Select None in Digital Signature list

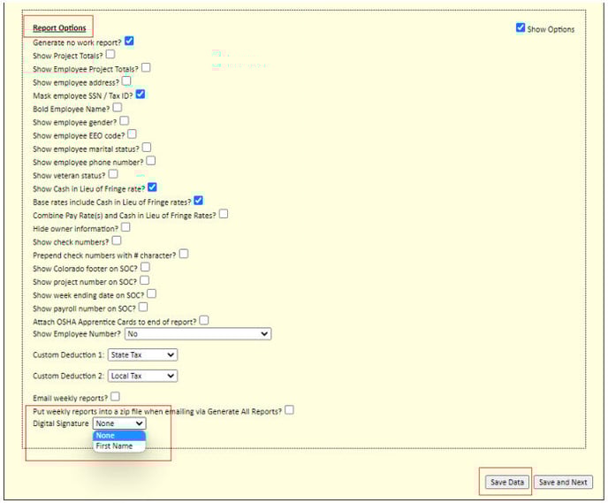click(119, 436)
